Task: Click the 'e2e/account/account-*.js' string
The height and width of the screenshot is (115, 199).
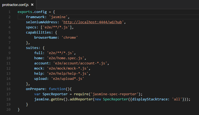Action: [80, 63]
